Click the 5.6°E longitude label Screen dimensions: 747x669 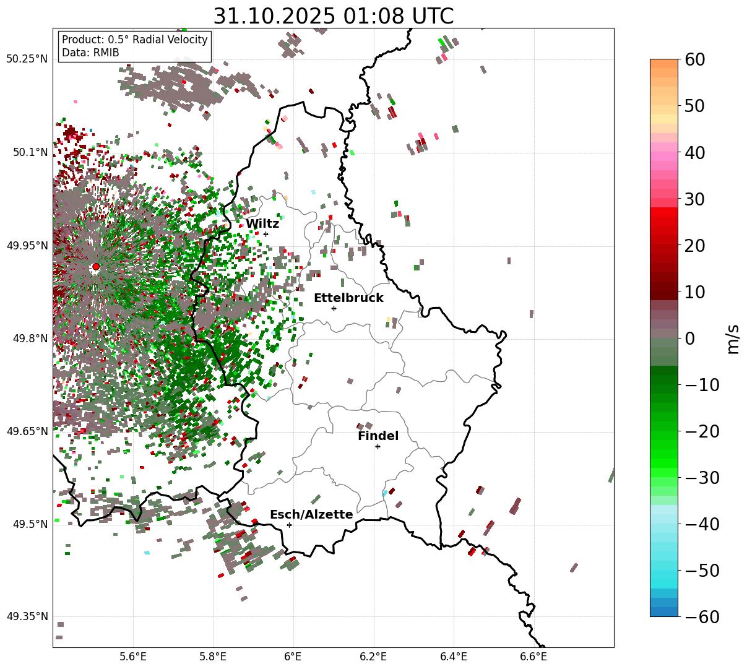(133, 657)
